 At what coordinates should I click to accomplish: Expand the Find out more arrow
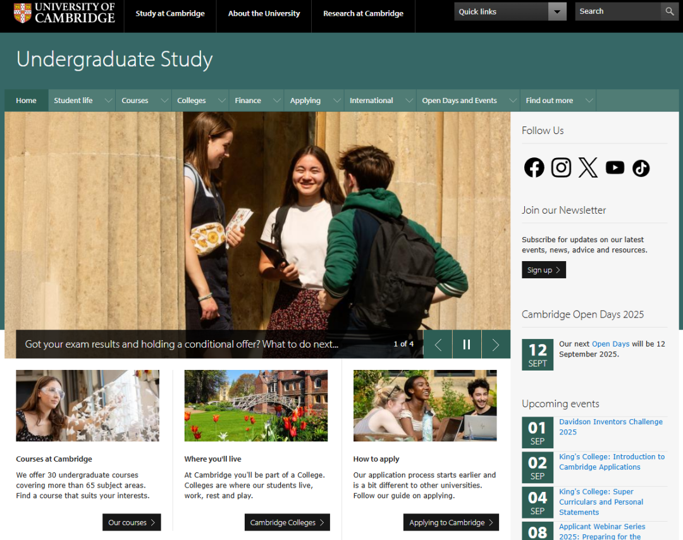pos(589,101)
